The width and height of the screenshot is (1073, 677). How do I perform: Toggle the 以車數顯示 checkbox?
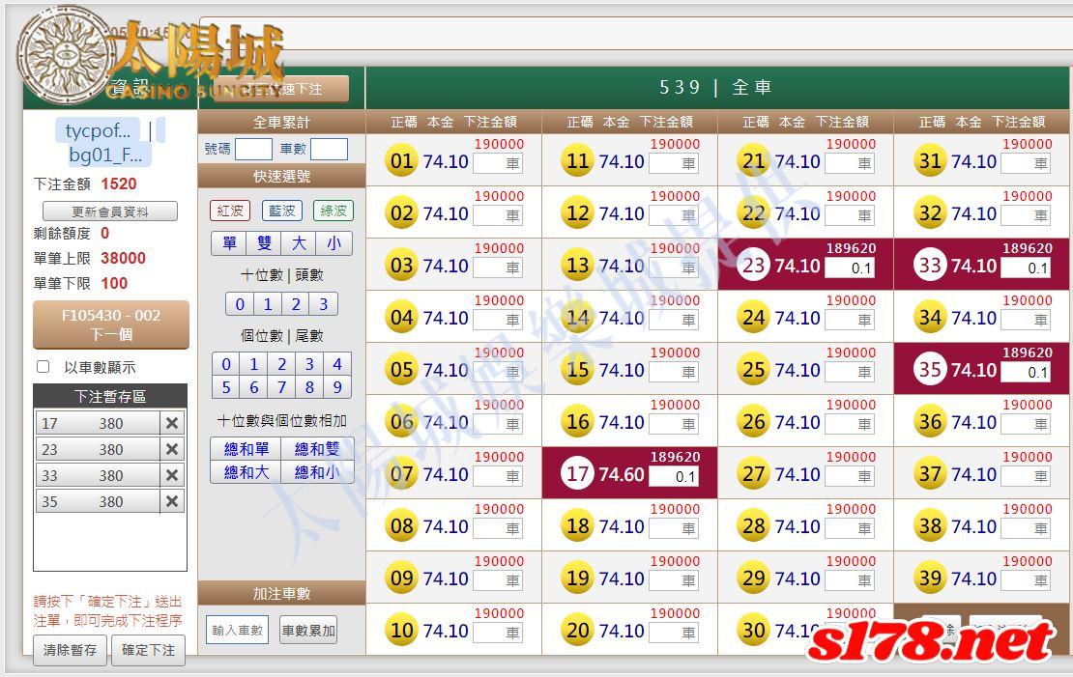point(43,367)
